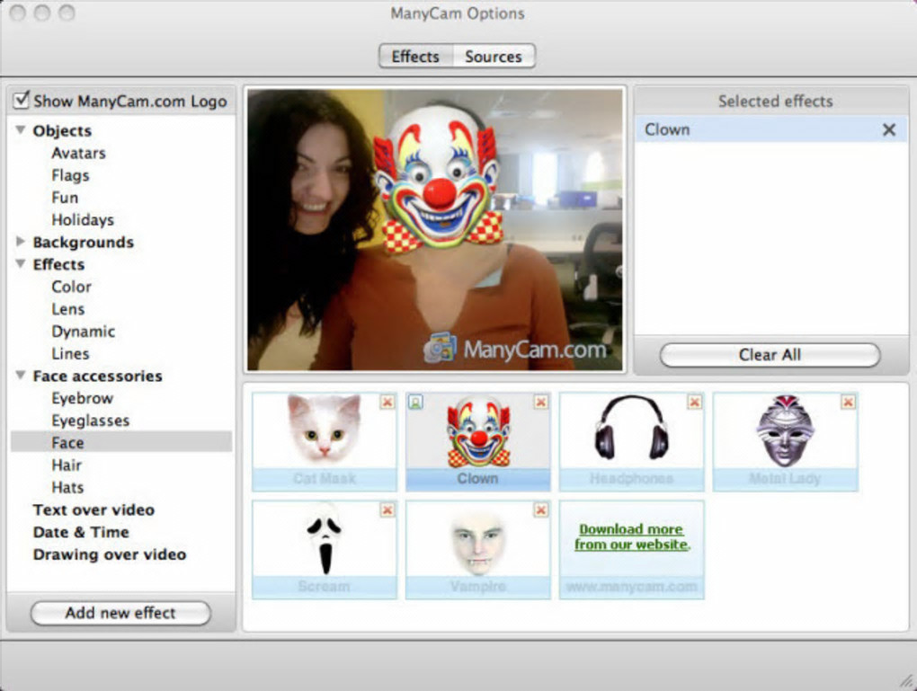Open the Avatars category
The image size is (917, 691).
point(78,153)
